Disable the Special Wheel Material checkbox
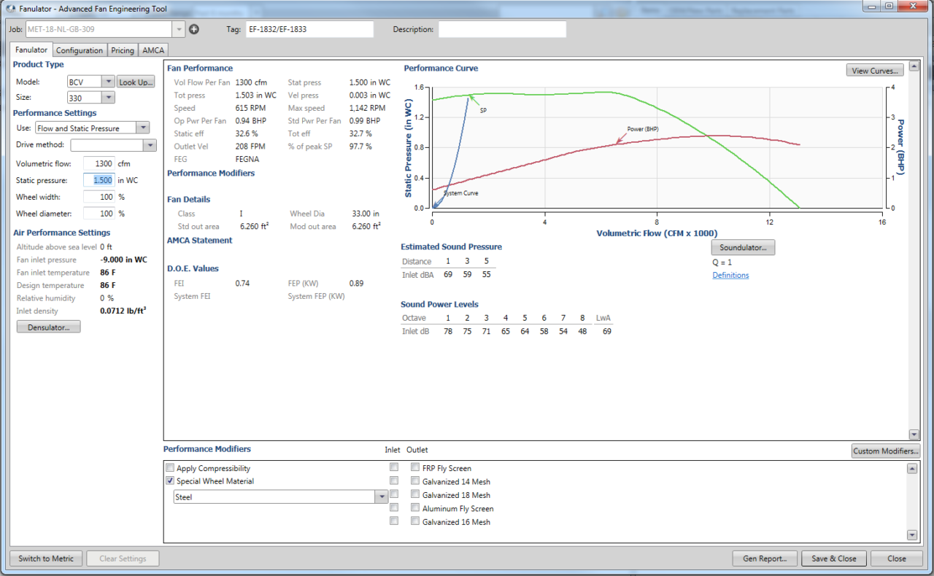Image resolution: width=934 pixels, height=576 pixels. 170,480
